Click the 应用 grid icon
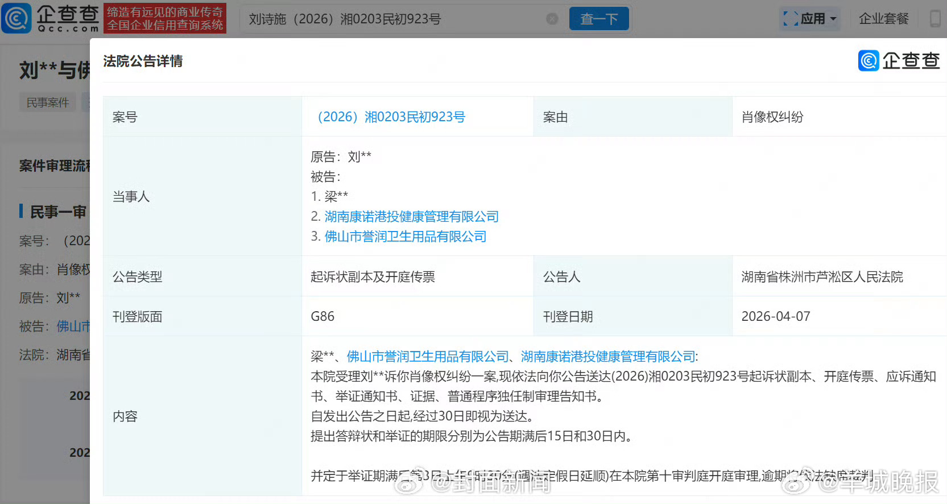 (791, 19)
